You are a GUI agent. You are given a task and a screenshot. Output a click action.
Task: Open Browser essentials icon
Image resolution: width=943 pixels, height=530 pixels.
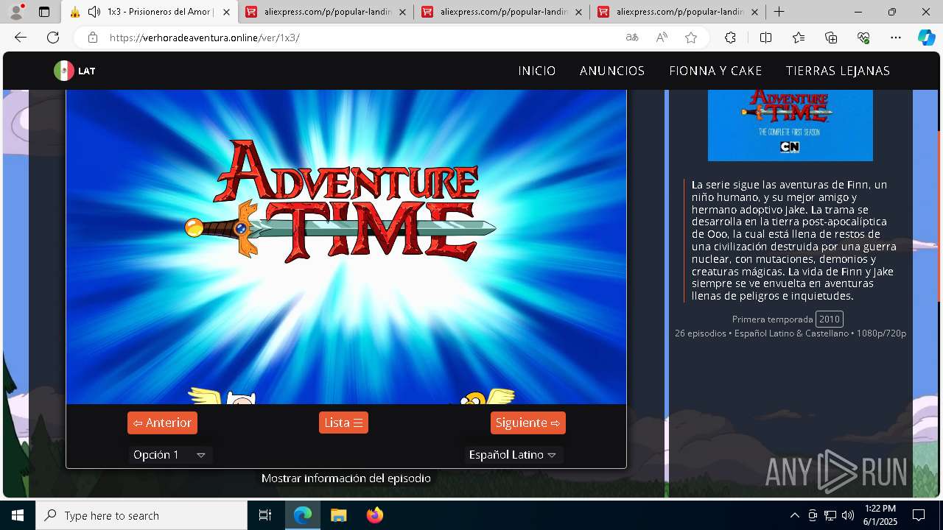point(863,38)
